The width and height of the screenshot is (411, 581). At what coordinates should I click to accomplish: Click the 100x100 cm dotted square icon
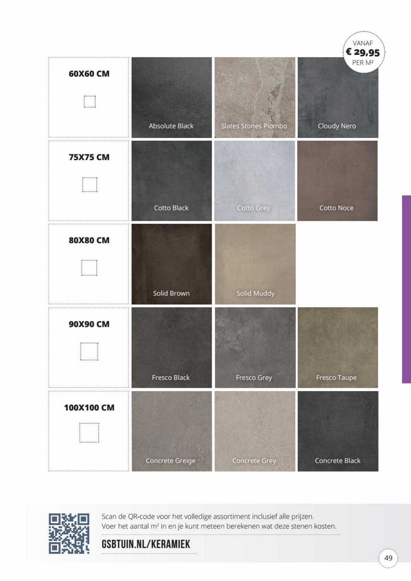89,433
